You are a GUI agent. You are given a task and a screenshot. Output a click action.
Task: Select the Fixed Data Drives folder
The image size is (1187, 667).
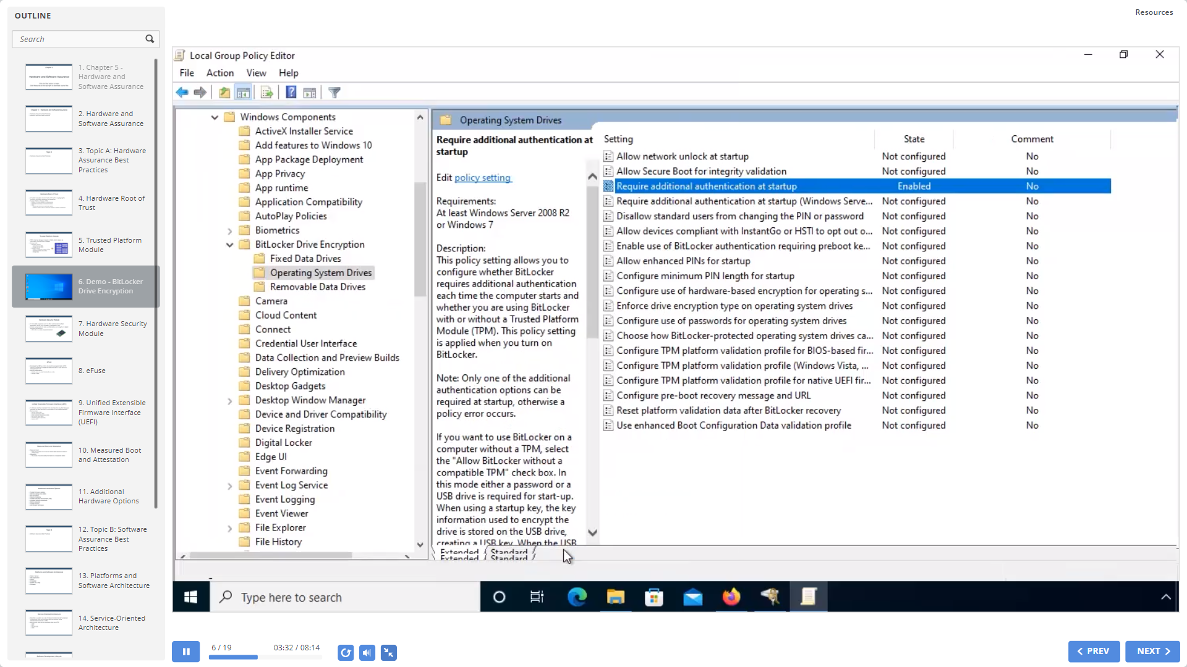[x=305, y=259]
